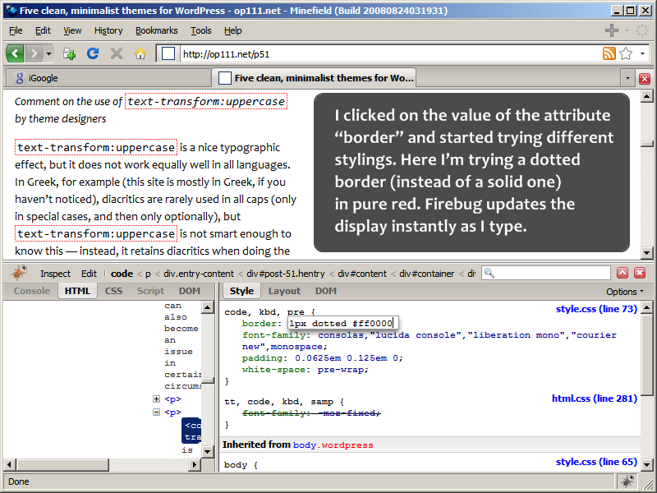
Task: Open the back/forward history dropdown
Action: click(x=48, y=53)
